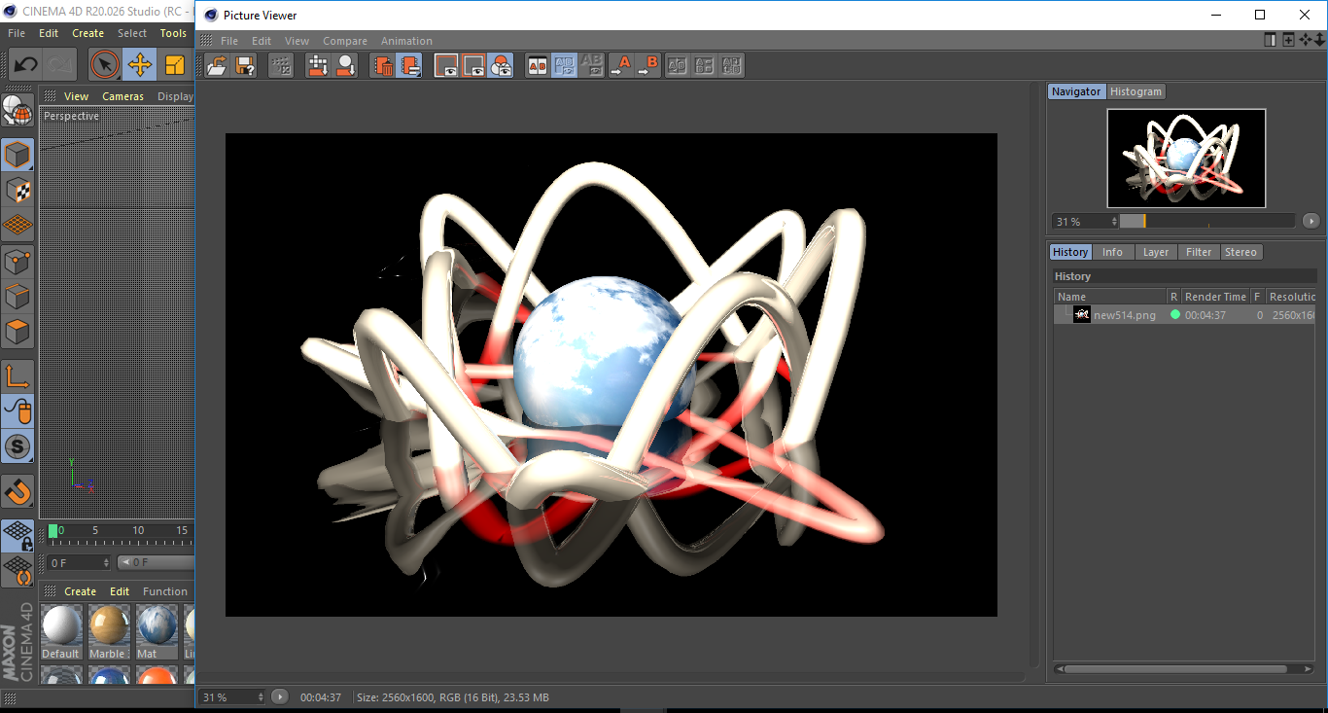This screenshot has width=1328, height=713.
Task: Click the sphere with down-arrow icon
Action: (345, 66)
